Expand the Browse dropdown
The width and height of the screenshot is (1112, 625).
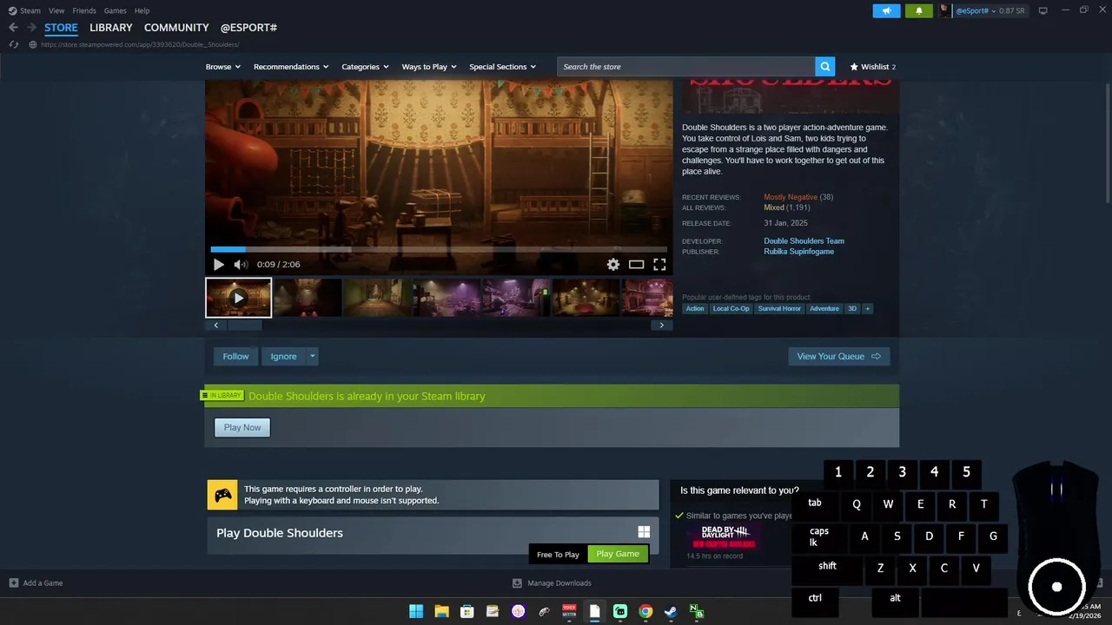tap(223, 67)
